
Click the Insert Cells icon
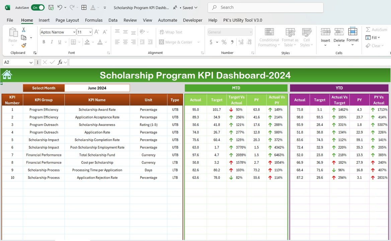[325, 32]
